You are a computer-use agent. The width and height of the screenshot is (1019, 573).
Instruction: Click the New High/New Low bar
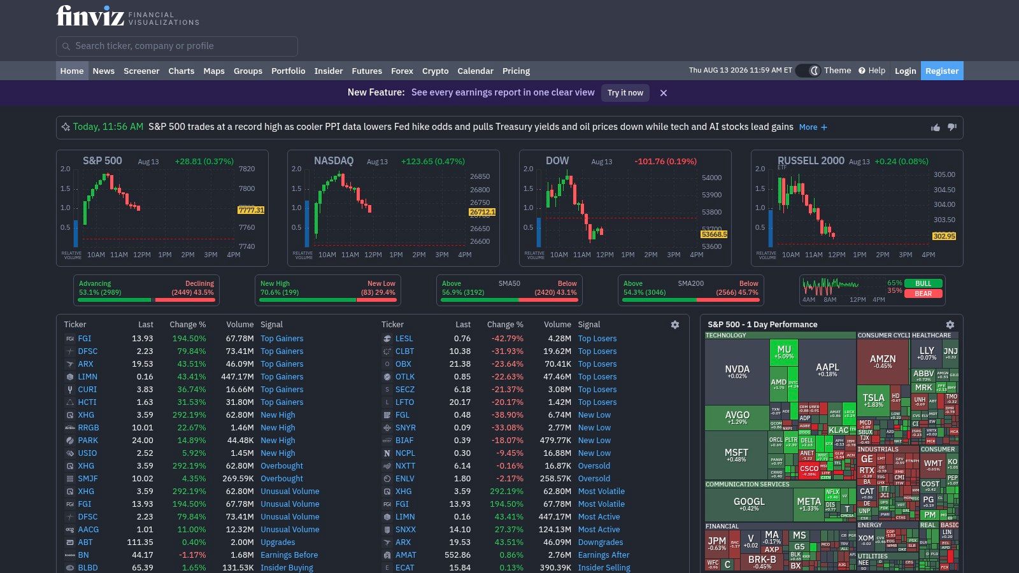point(328,299)
